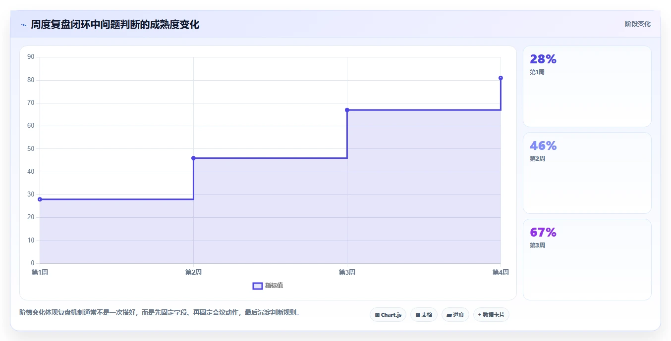Click the 46% value in second card

pyautogui.click(x=543, y=146)
